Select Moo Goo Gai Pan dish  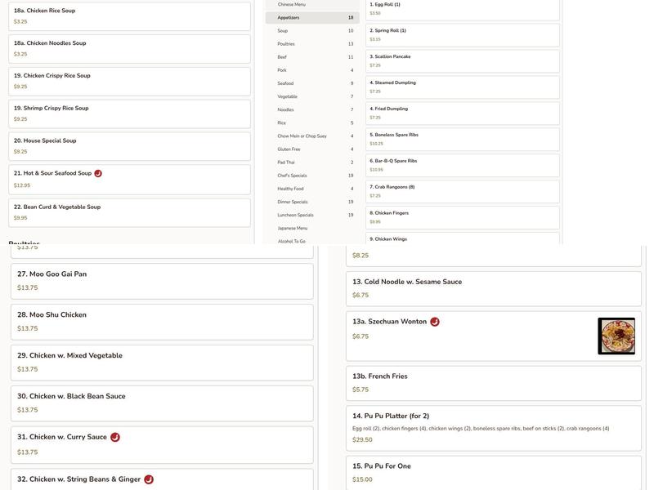(162, 281)
